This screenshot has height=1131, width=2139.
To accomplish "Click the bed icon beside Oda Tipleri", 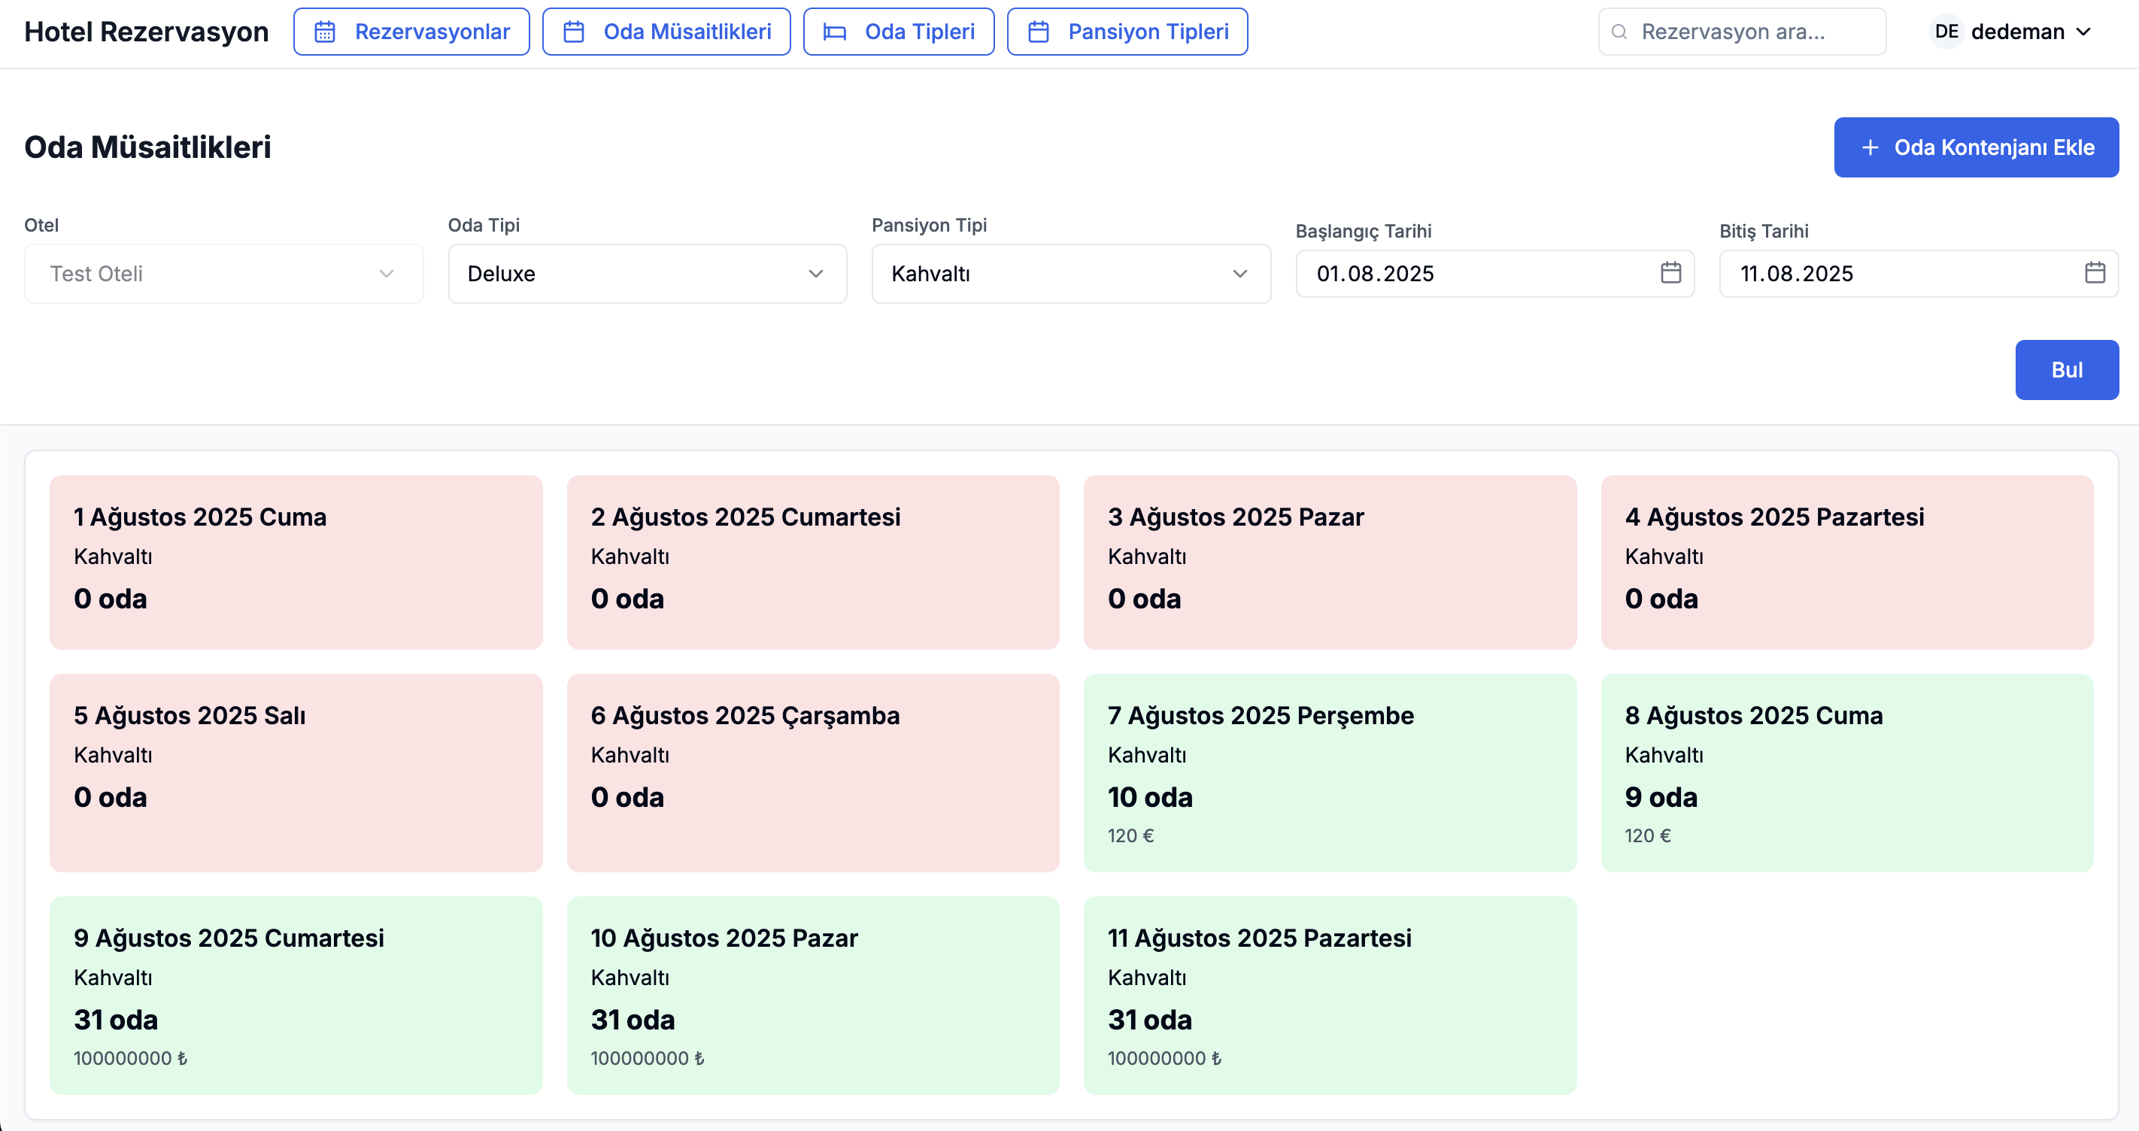I will [x=835, y=32].
